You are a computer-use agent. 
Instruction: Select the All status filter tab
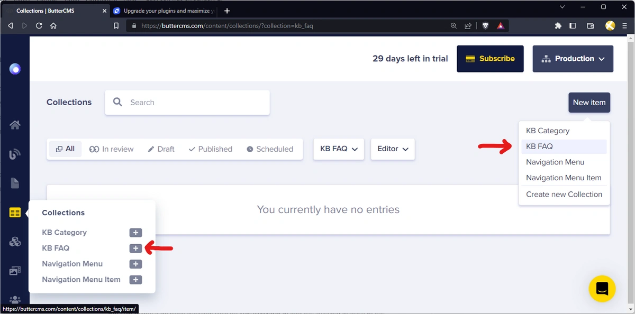click(x=66, y=149)
